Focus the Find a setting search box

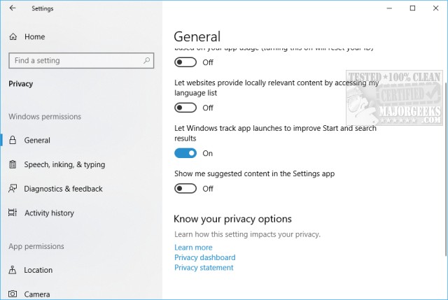[x=81, y=61]
